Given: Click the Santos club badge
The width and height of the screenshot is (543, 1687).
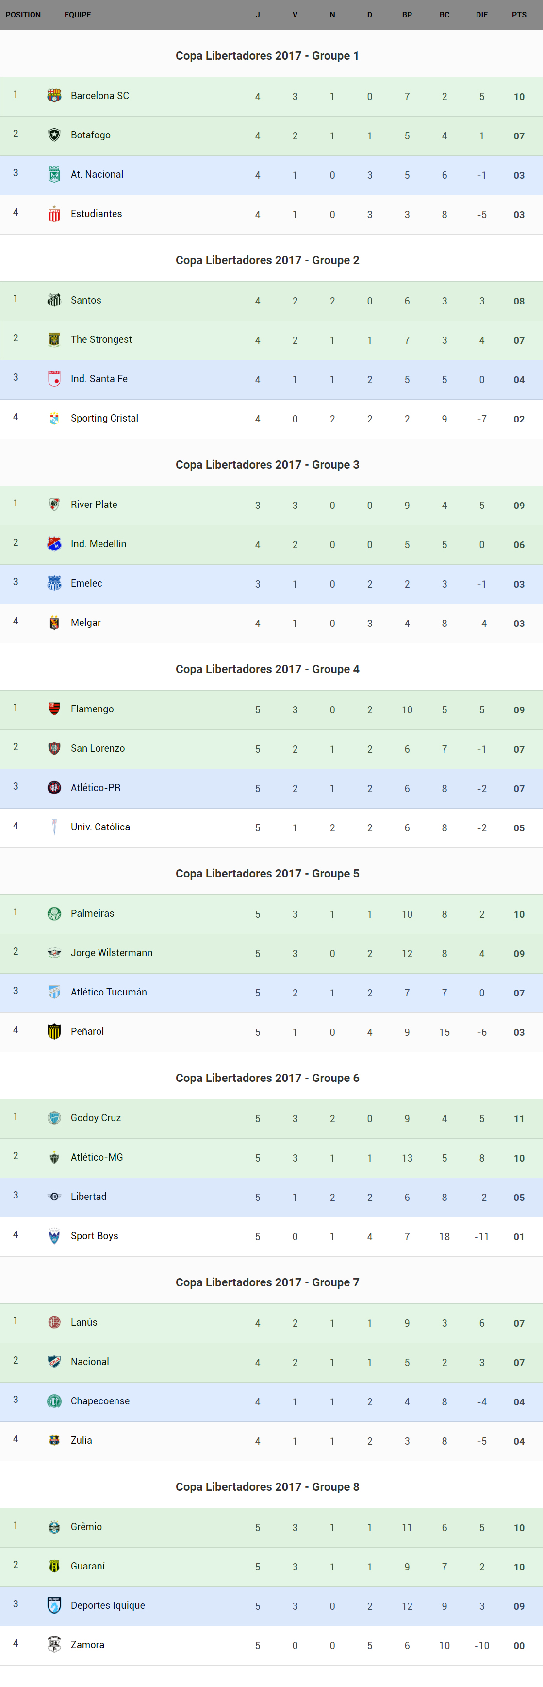Looking at the screenshot, I should pos(54,300).
